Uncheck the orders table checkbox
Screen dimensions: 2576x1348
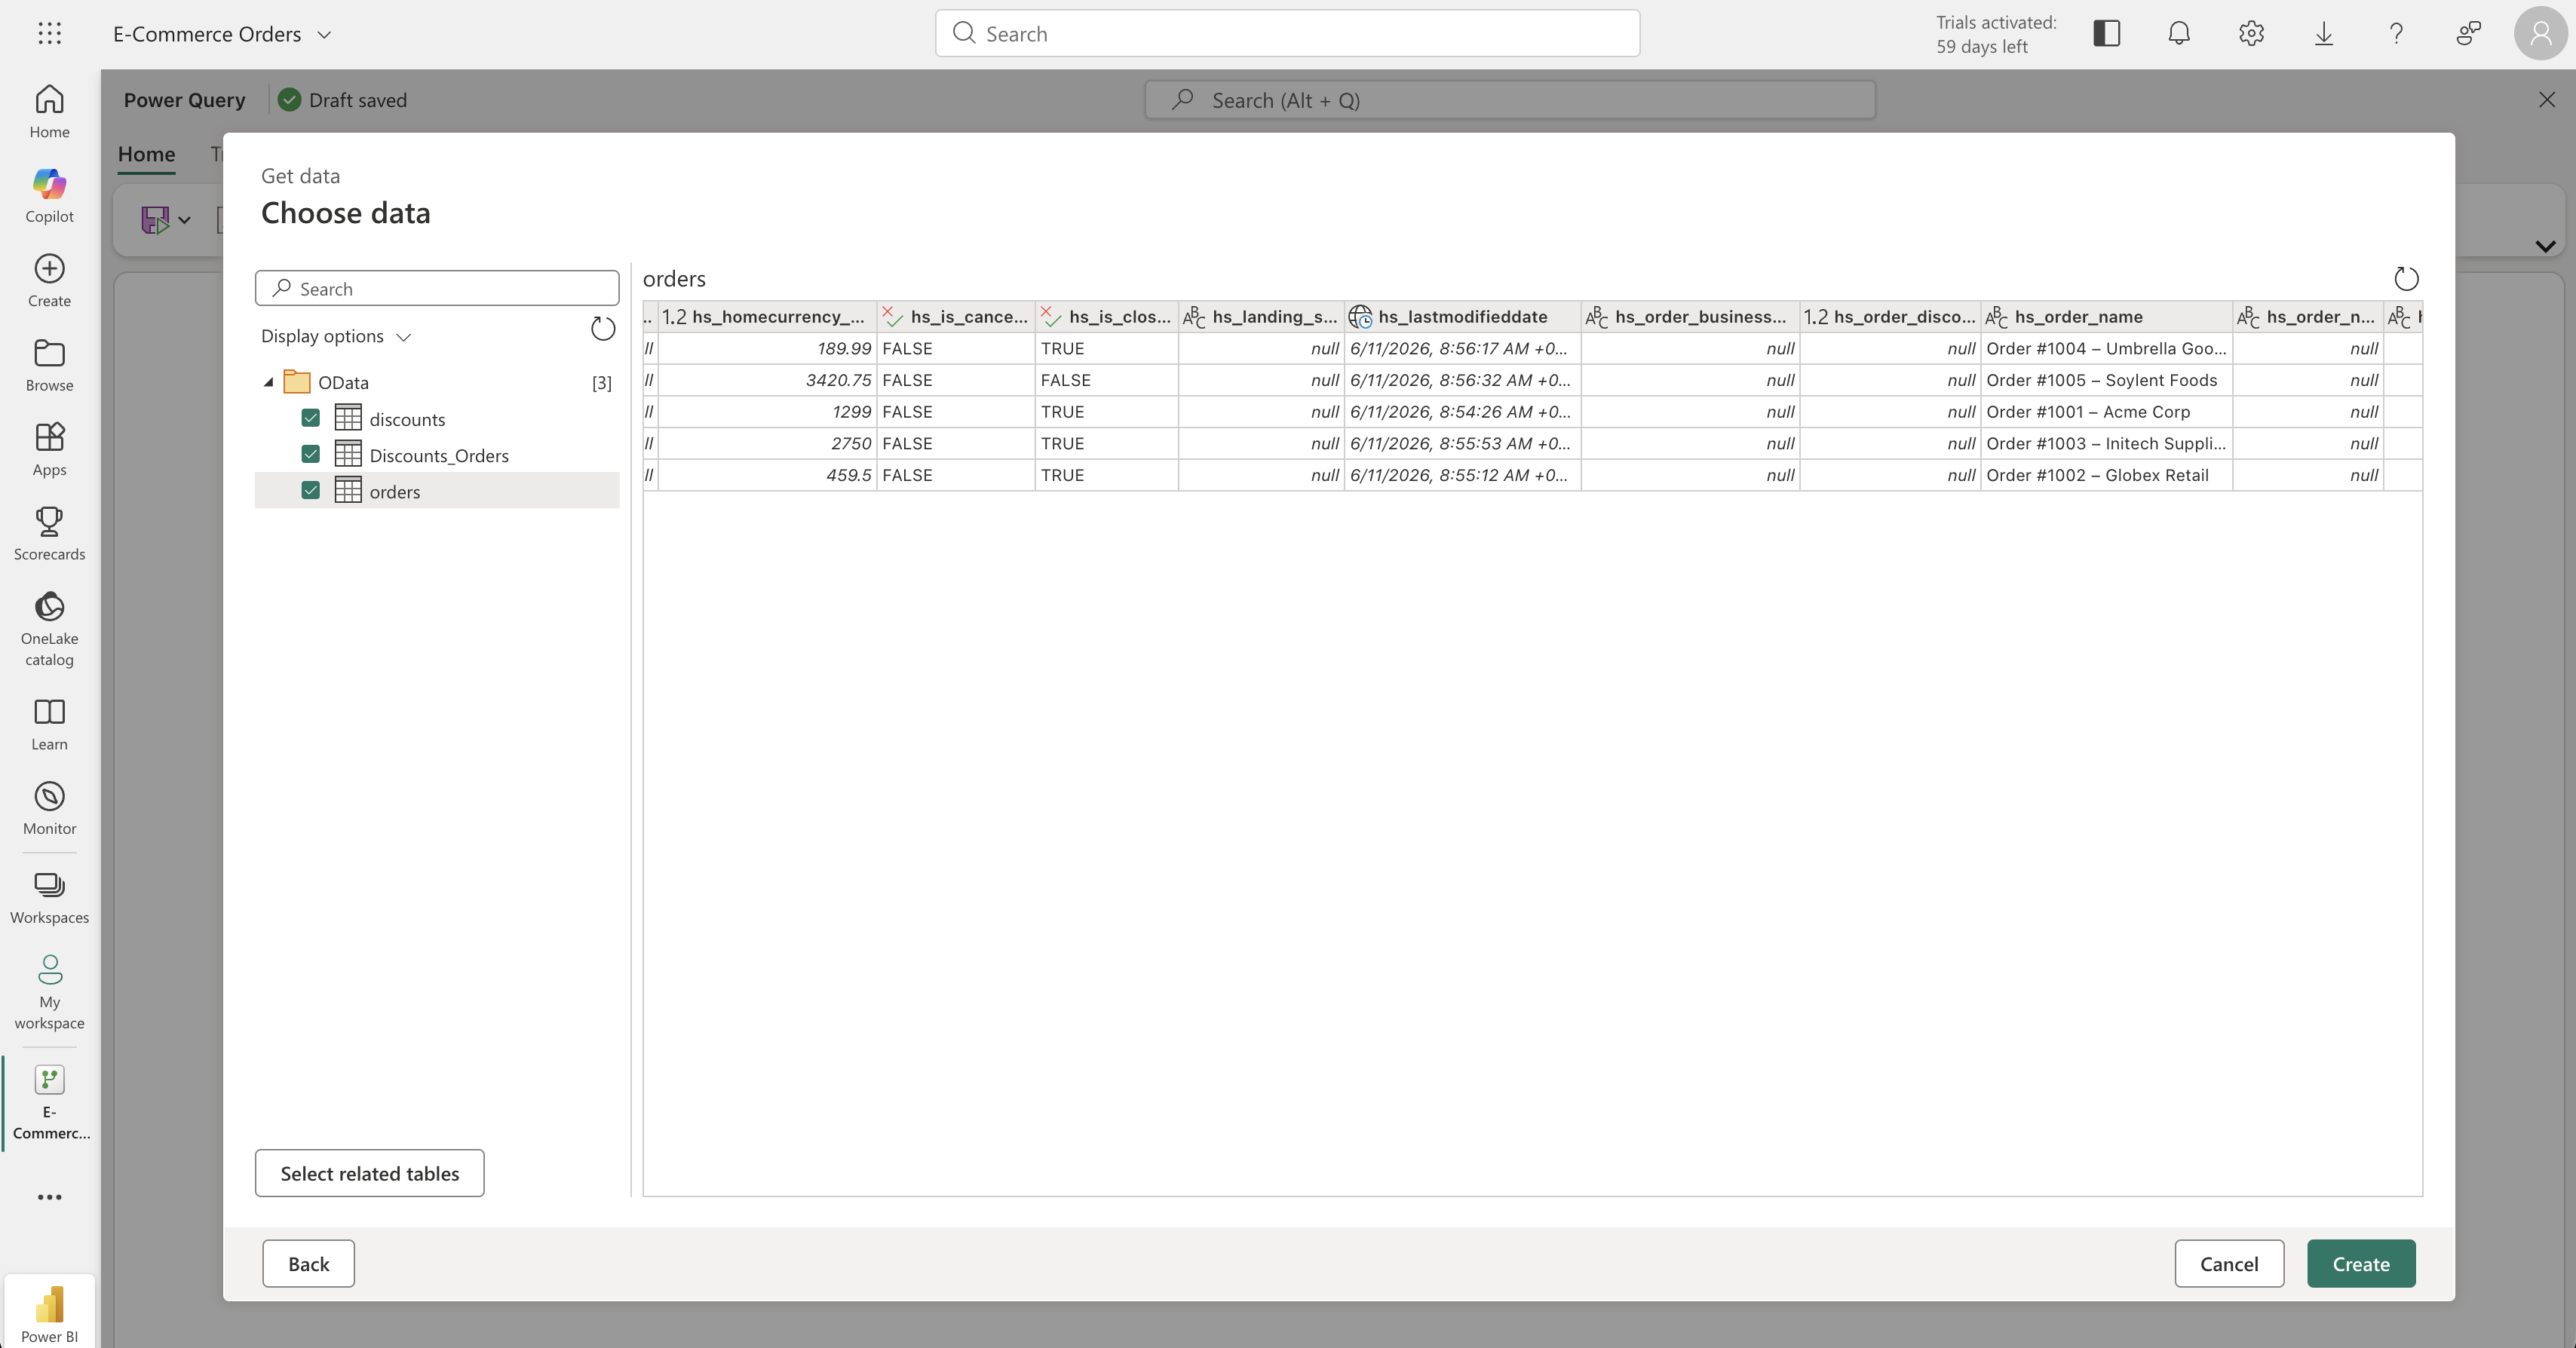pyautogui.click(x=310, y=490)
